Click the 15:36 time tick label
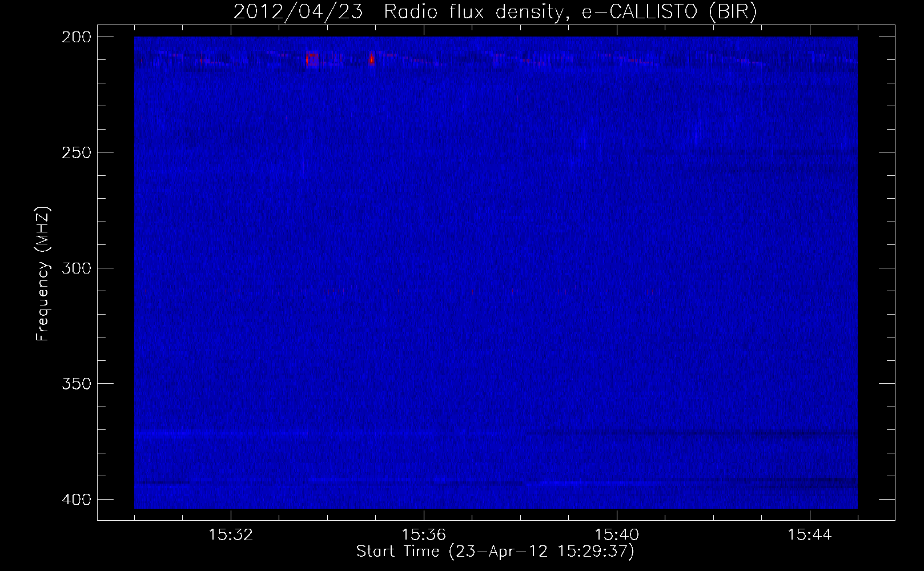Image resolution: width=924 pixels, height=571 pixels. (424, 535)
